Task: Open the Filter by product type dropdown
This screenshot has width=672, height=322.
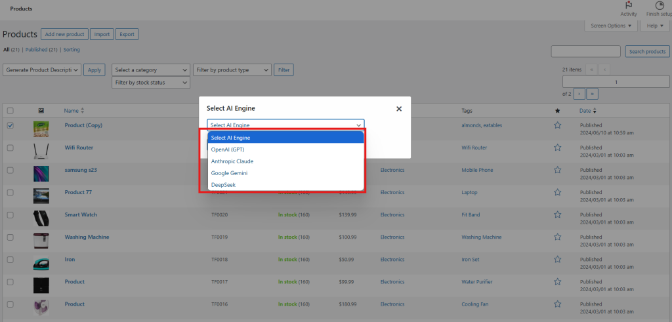Action: coord(232,70)
